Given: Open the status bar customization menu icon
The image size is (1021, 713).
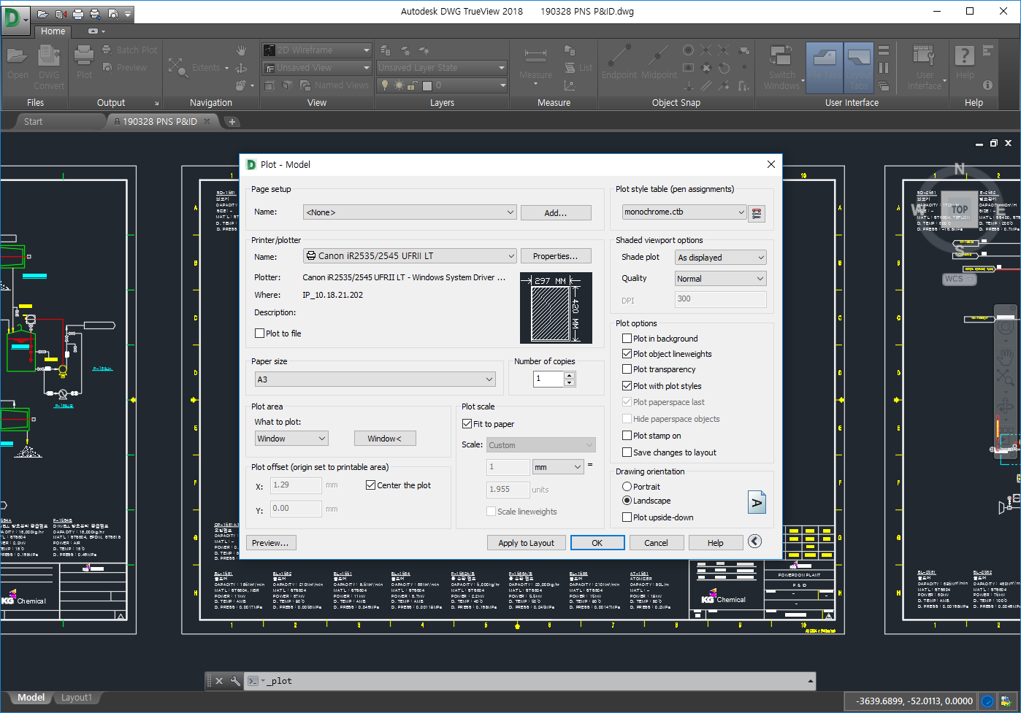Looking at the screenshot, I should pos(1007,701).
